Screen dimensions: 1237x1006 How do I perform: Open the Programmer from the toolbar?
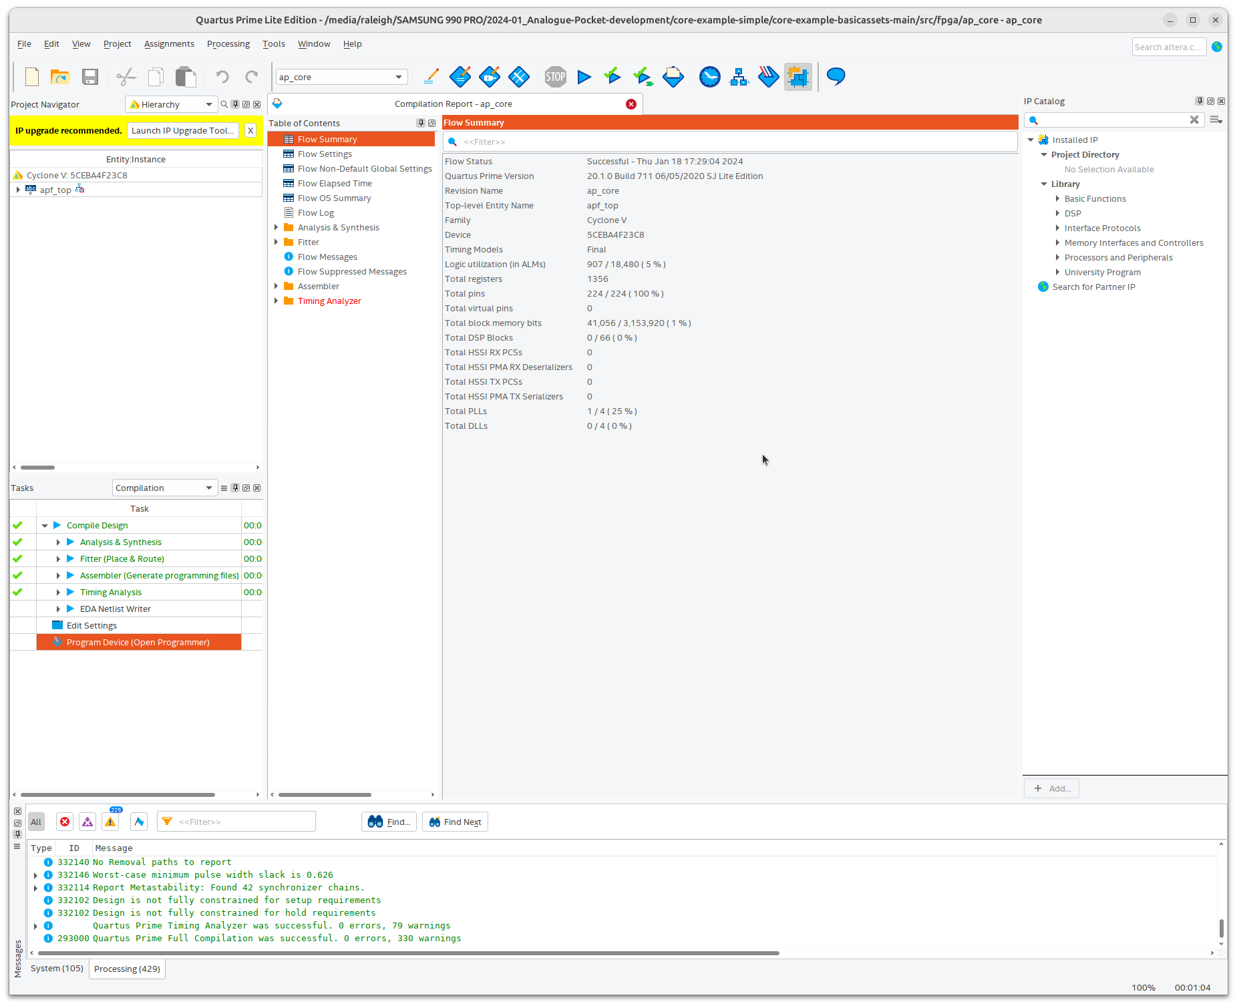767,76
